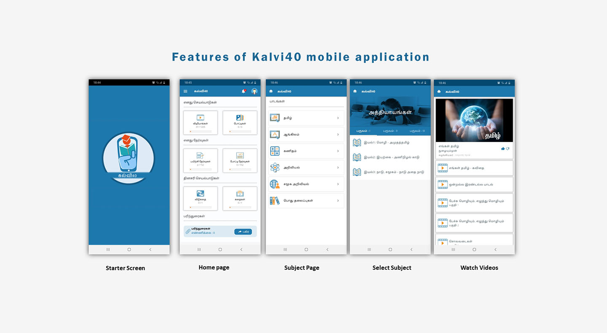This screenshot has width=607, height=333.
Task: Click the கதைகள் progress bar
Action: pyautogui.click(x=240, y=207)
